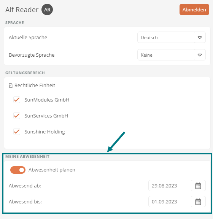The width and height of the screenshot is (213, 219).
Task: Click the GELTUNGSBEREICH section heading
Action: tap(25, 73)
